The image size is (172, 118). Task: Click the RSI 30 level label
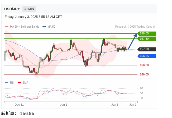pos(141,98)
